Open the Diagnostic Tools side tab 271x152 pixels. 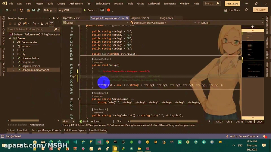267,25
